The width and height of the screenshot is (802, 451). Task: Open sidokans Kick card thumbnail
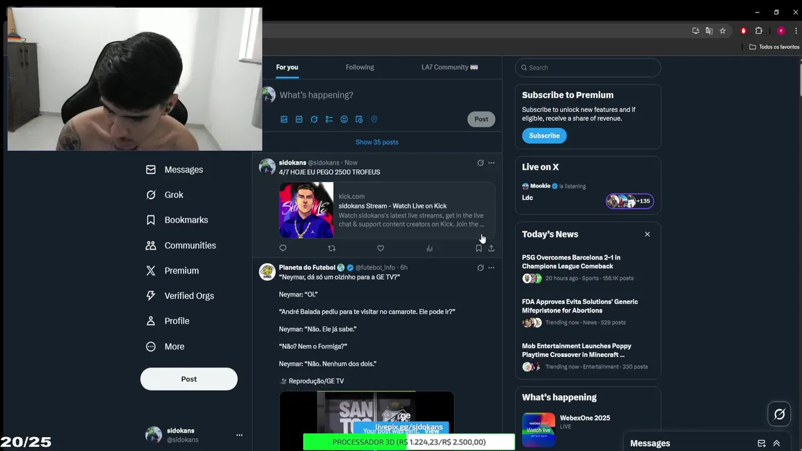pos(306,210)
